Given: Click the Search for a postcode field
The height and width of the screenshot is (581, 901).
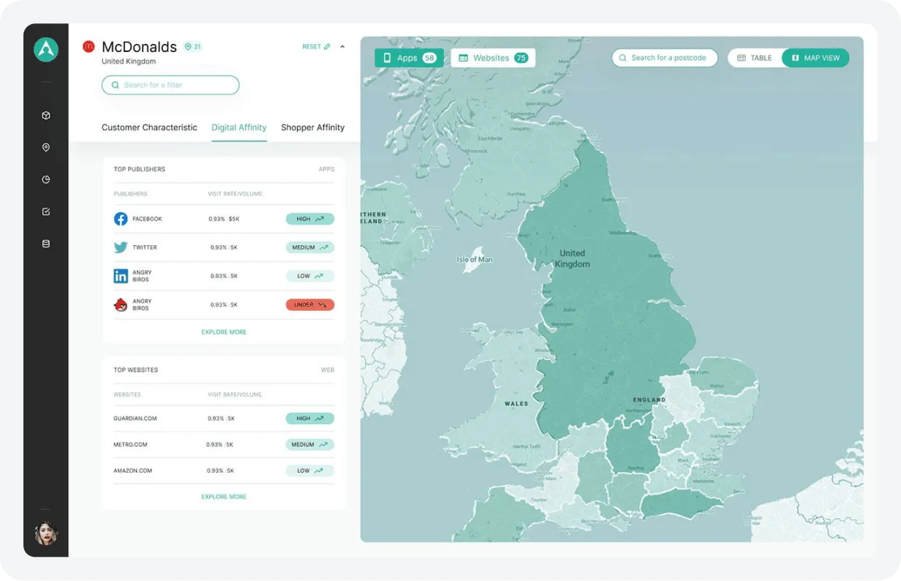Looking at the screenshot, I should pos(665,58).
